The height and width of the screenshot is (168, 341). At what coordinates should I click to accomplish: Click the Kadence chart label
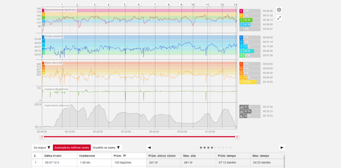56,89
